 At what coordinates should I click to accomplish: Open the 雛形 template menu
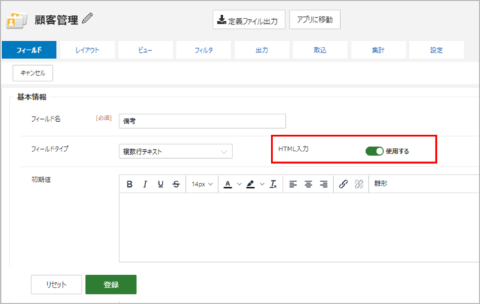coord(381,183)
